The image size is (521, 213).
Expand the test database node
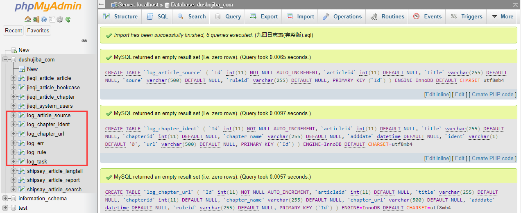pos(5,208)
